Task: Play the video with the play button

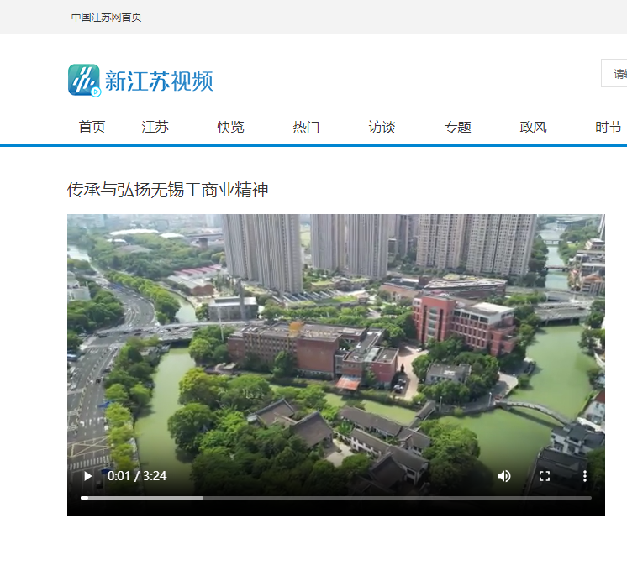Action: [87, 476]
